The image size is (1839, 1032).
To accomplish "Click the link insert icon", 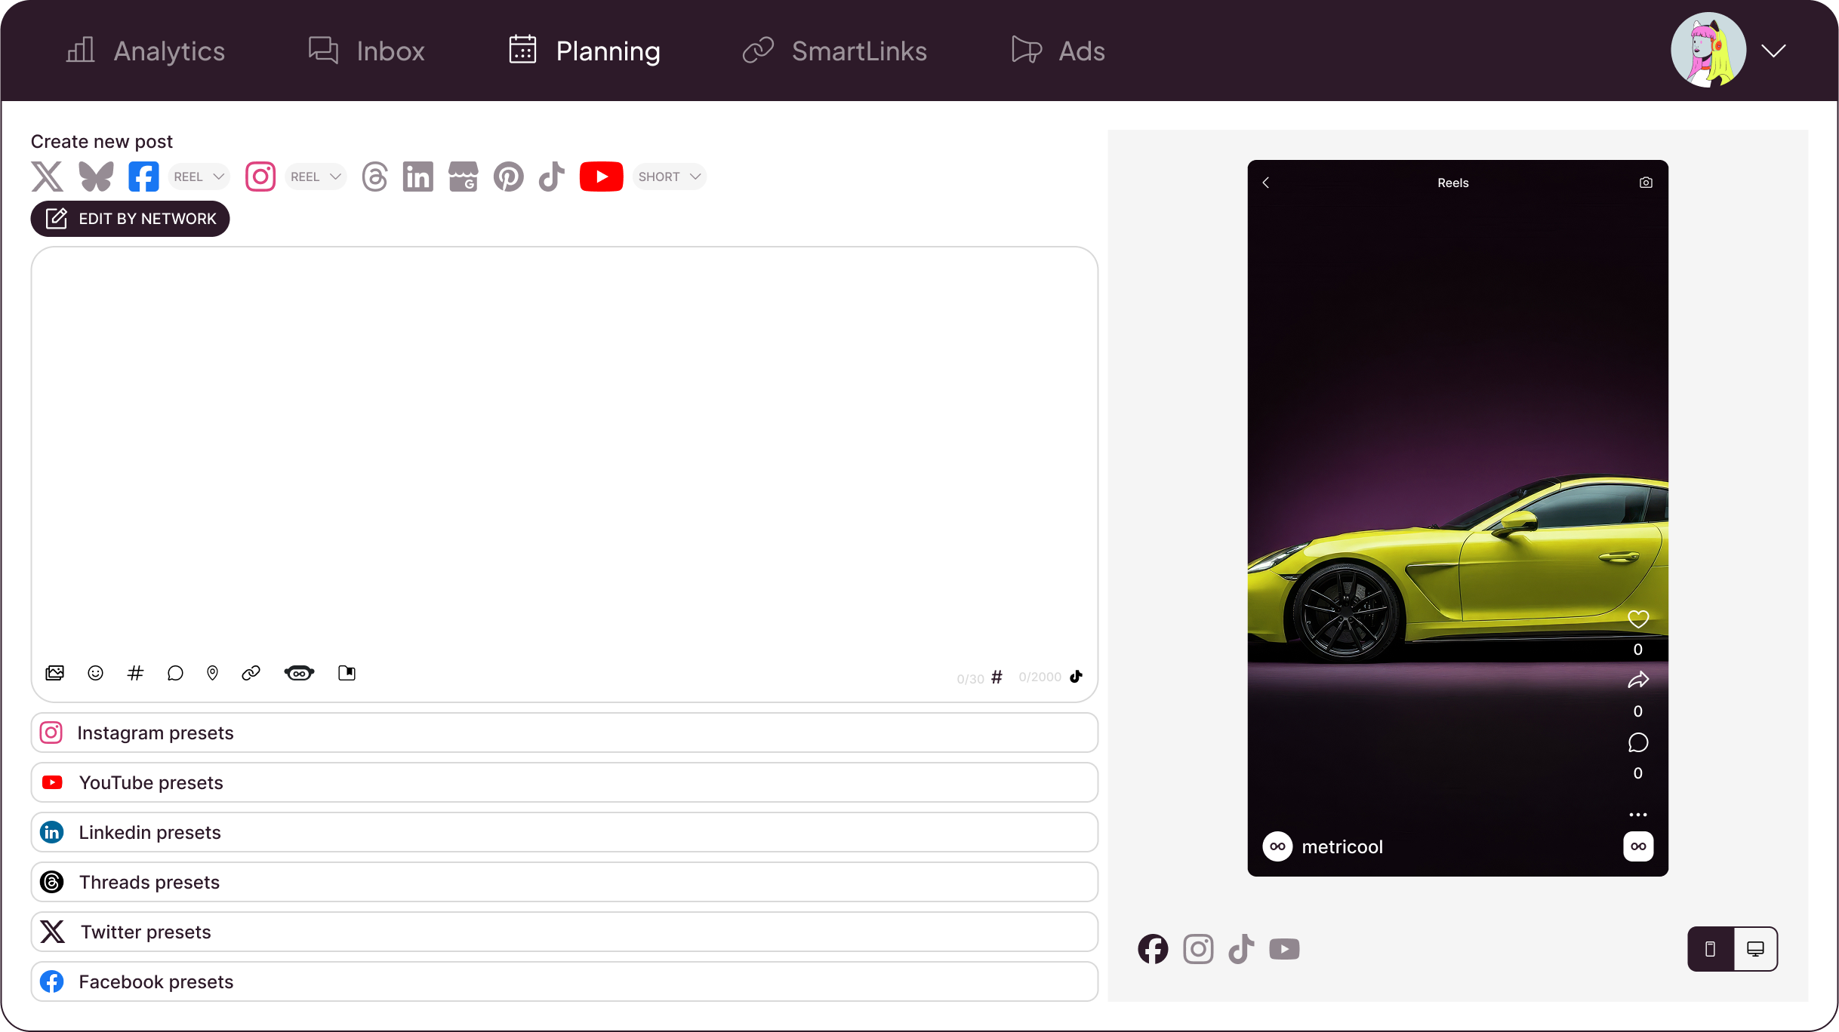I will coord(251,673).
